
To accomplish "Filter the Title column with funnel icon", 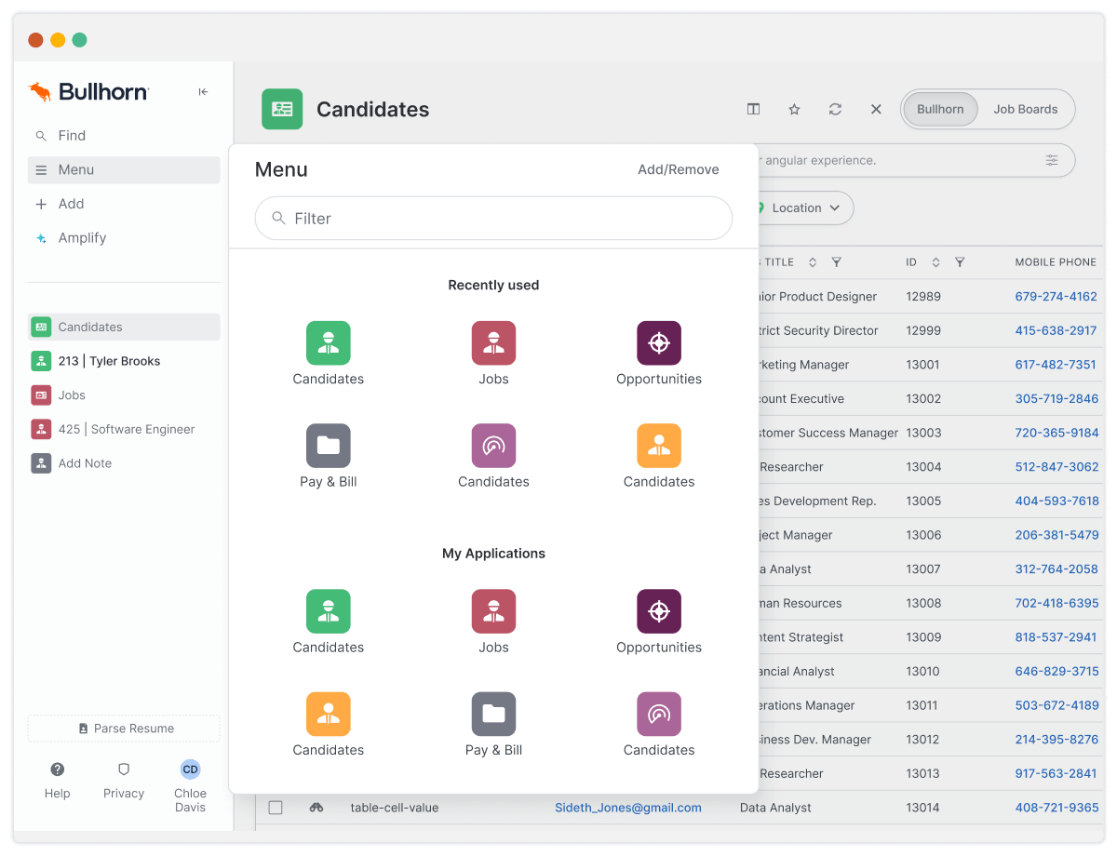I will point(837,262).
